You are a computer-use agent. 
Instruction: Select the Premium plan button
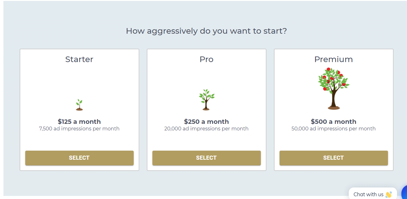tap(334, 158)
